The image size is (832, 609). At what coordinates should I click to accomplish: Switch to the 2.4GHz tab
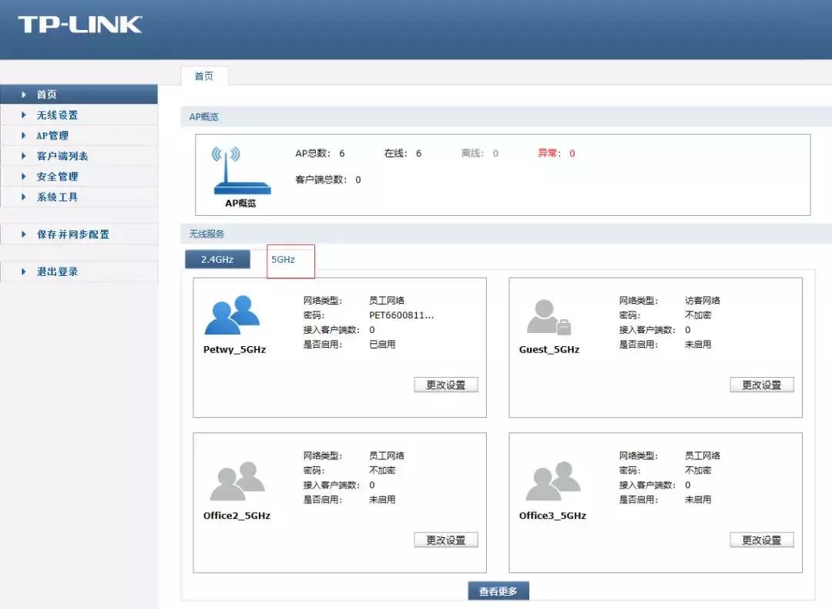[217, 259]
